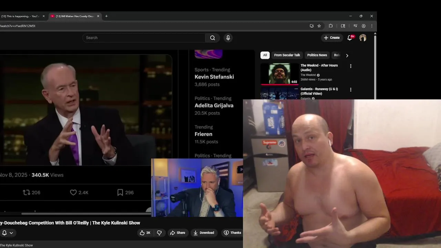This screenshot has width=441, height=248.
Task: Like the video with thumbs up
Action: point(145,233)
